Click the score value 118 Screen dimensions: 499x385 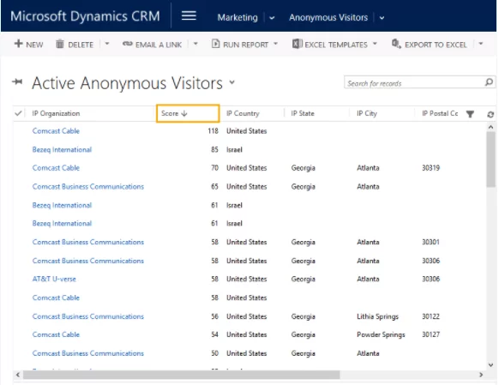tap(213, 131)
